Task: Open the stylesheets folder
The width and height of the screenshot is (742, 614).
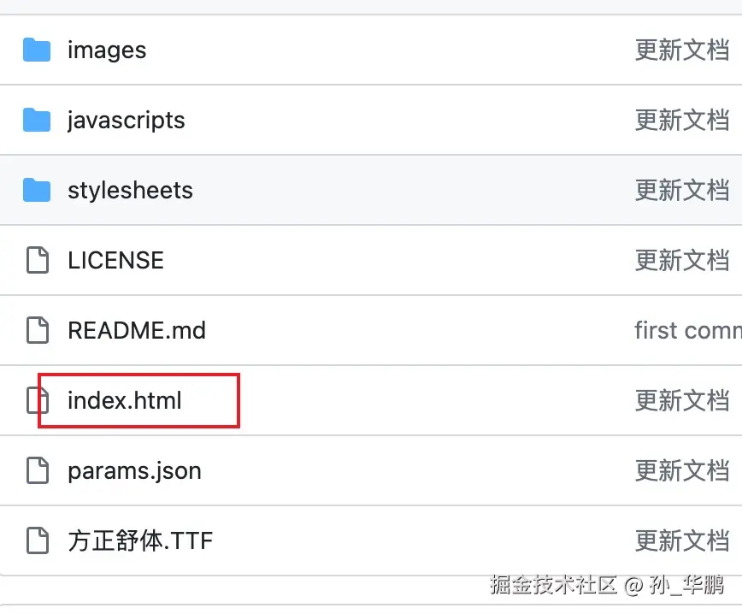Action: pos(130,190)
